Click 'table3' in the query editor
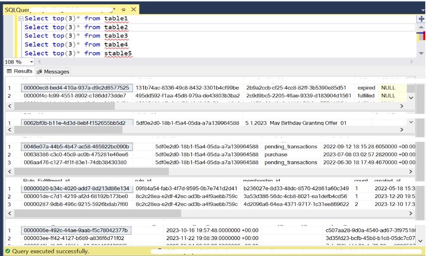The image size is (427, 256). click(x=116, y=36)
